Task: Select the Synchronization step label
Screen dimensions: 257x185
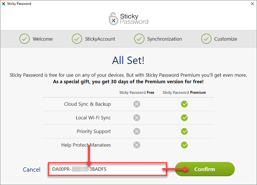Action: click(x=165, y=39)
